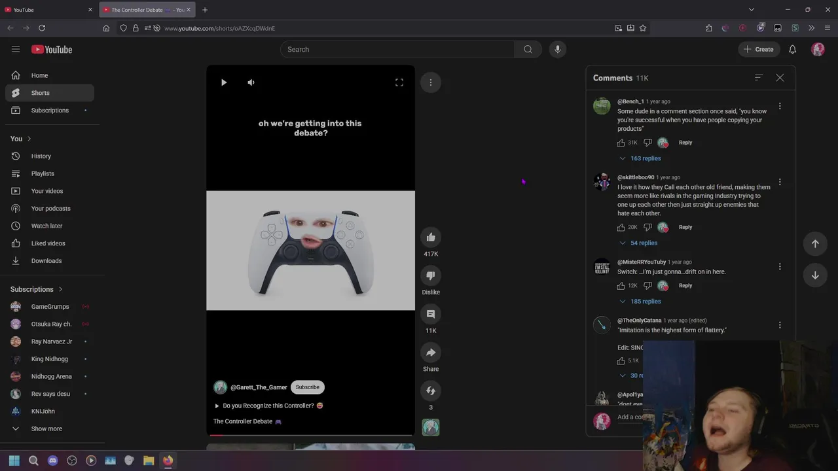838x471 pixels.
Task: Open File Explorer from the taskbar
Action: (x=149, y=461)
